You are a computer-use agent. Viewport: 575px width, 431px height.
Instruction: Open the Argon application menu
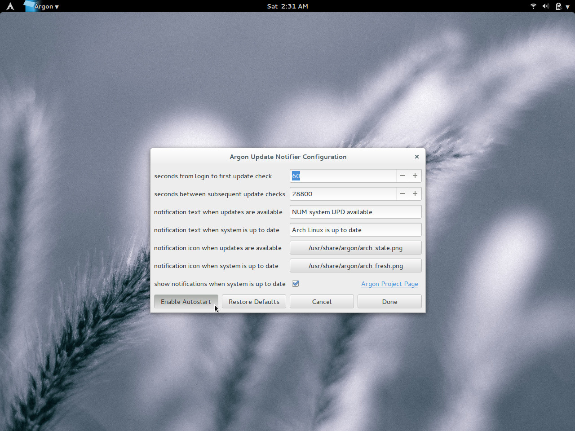pyautogui.click(x=42, y=6)
